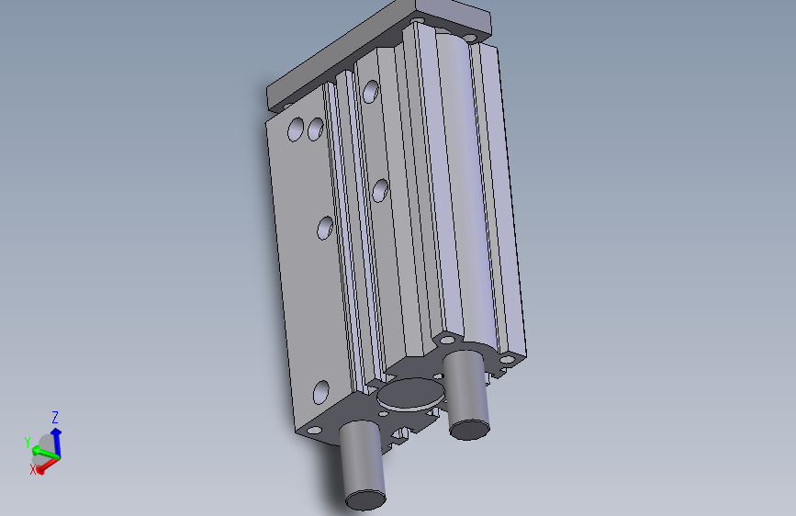796x516 pixels.
Task: Click the red X axis arrow of the triad
Action: tap(47, 465)
